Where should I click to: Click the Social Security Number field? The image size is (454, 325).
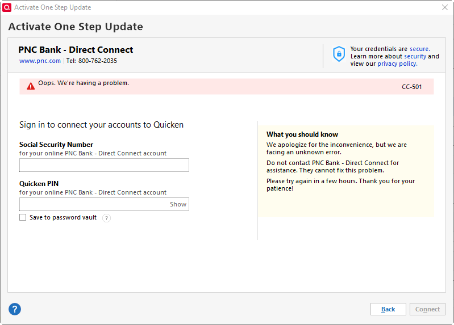pos(104,165)
